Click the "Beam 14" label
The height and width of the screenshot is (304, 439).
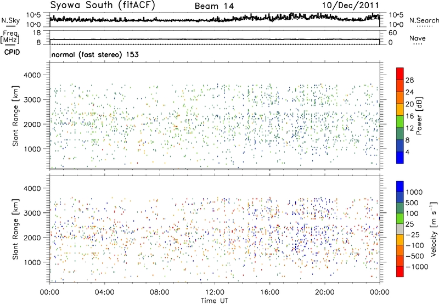click(x=214, y=6)
